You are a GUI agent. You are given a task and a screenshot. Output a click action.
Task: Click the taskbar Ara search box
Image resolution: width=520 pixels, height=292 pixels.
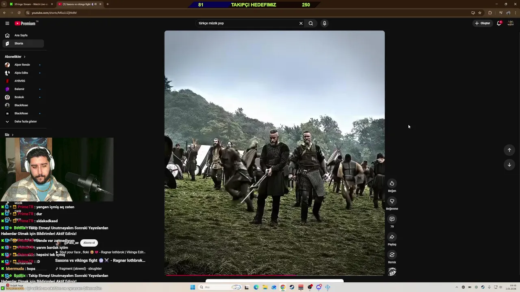click(220, 287)
